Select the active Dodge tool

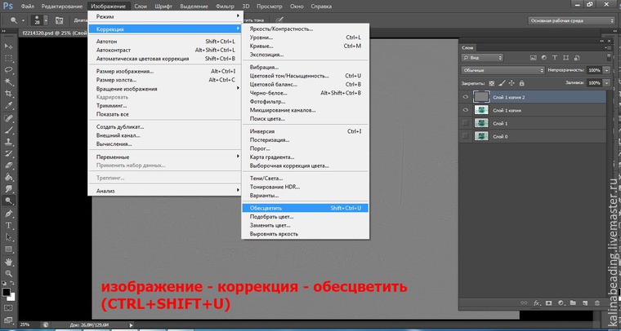9,201
